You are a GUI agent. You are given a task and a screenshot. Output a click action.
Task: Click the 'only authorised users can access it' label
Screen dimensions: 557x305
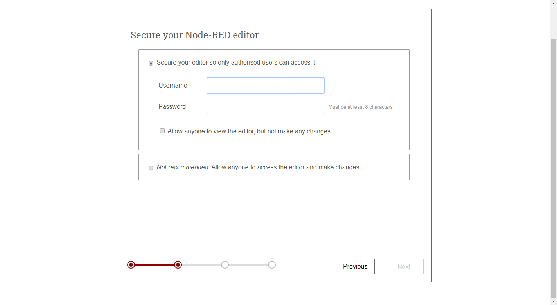pos(262,62)
